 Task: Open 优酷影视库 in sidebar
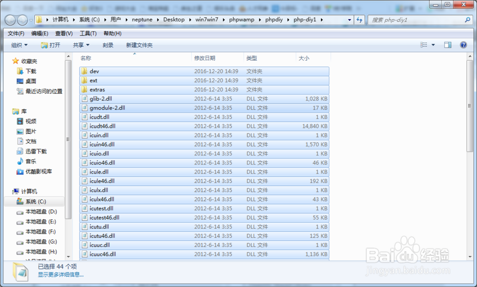[38, 172]
